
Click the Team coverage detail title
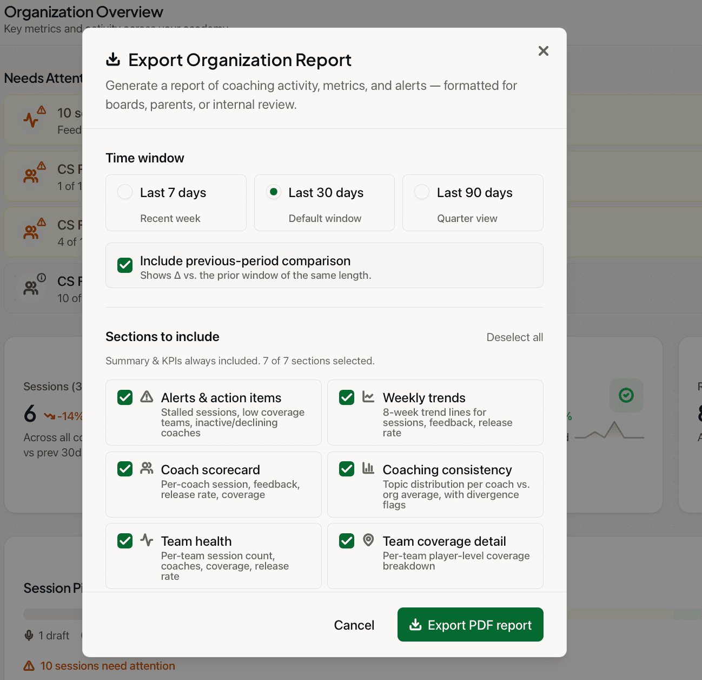(x=445, y=541)
